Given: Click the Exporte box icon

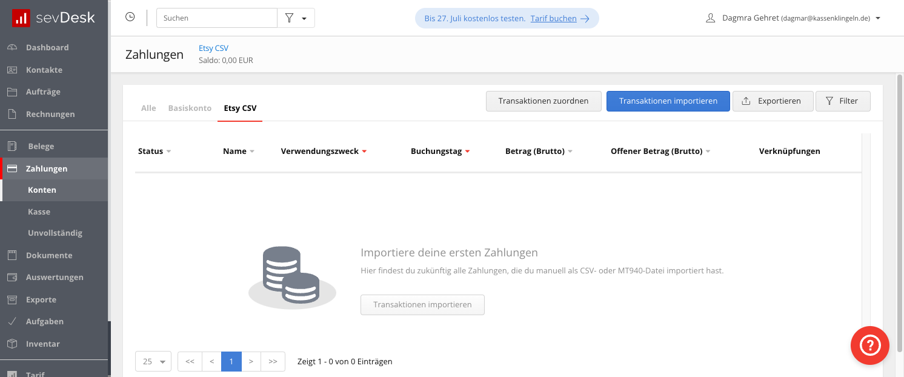Looking at the screenshot, I should coord(12,299).
